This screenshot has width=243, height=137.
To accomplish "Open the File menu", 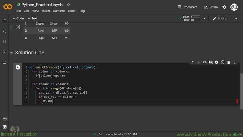I will click(18, 11).
